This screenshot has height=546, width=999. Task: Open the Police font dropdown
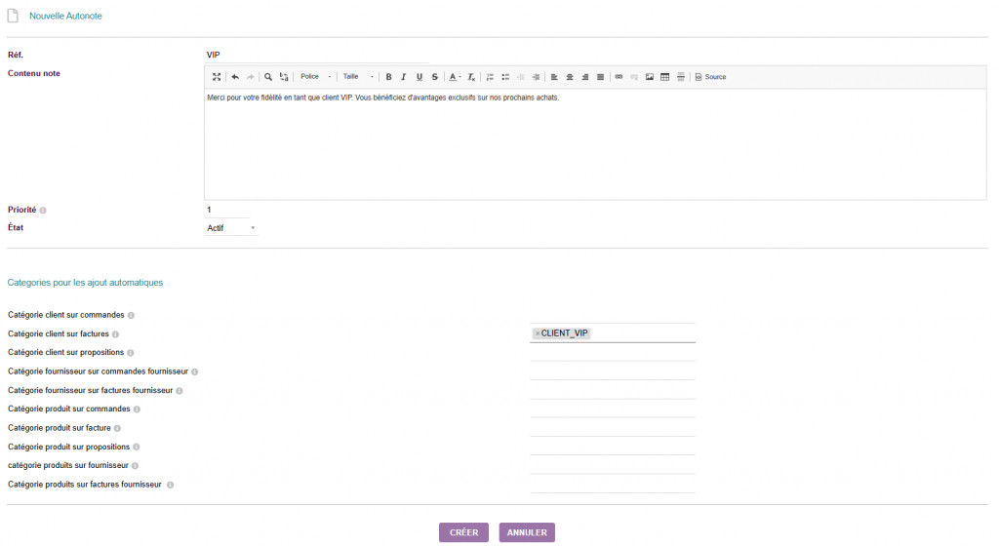[x=315, y=77]
